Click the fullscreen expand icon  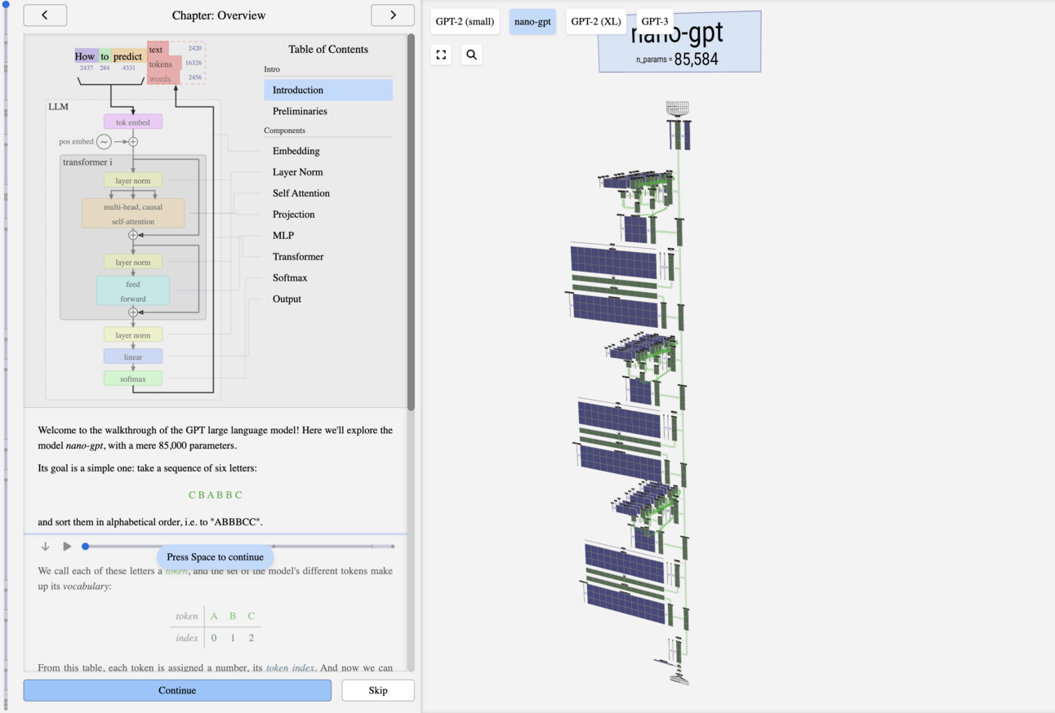(441, 55)
